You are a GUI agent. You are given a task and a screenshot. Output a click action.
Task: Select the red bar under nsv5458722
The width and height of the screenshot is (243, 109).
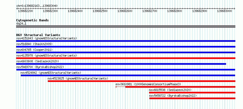(x=192, y=98)
